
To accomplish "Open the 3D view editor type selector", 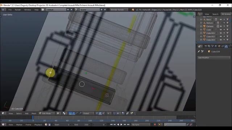I will (x=4, y=113).
